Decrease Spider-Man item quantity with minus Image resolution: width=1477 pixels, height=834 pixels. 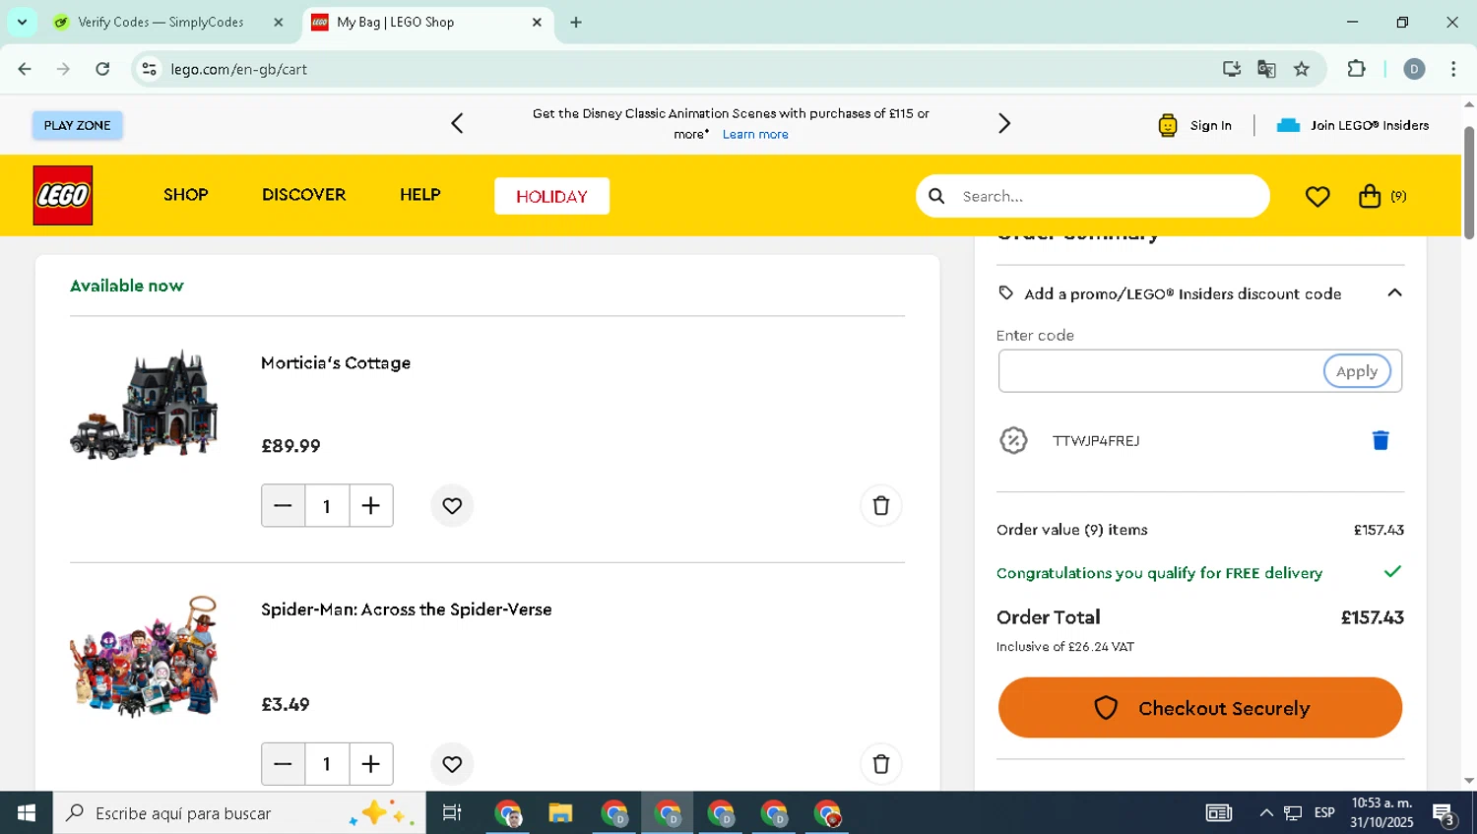pos(283,764)
